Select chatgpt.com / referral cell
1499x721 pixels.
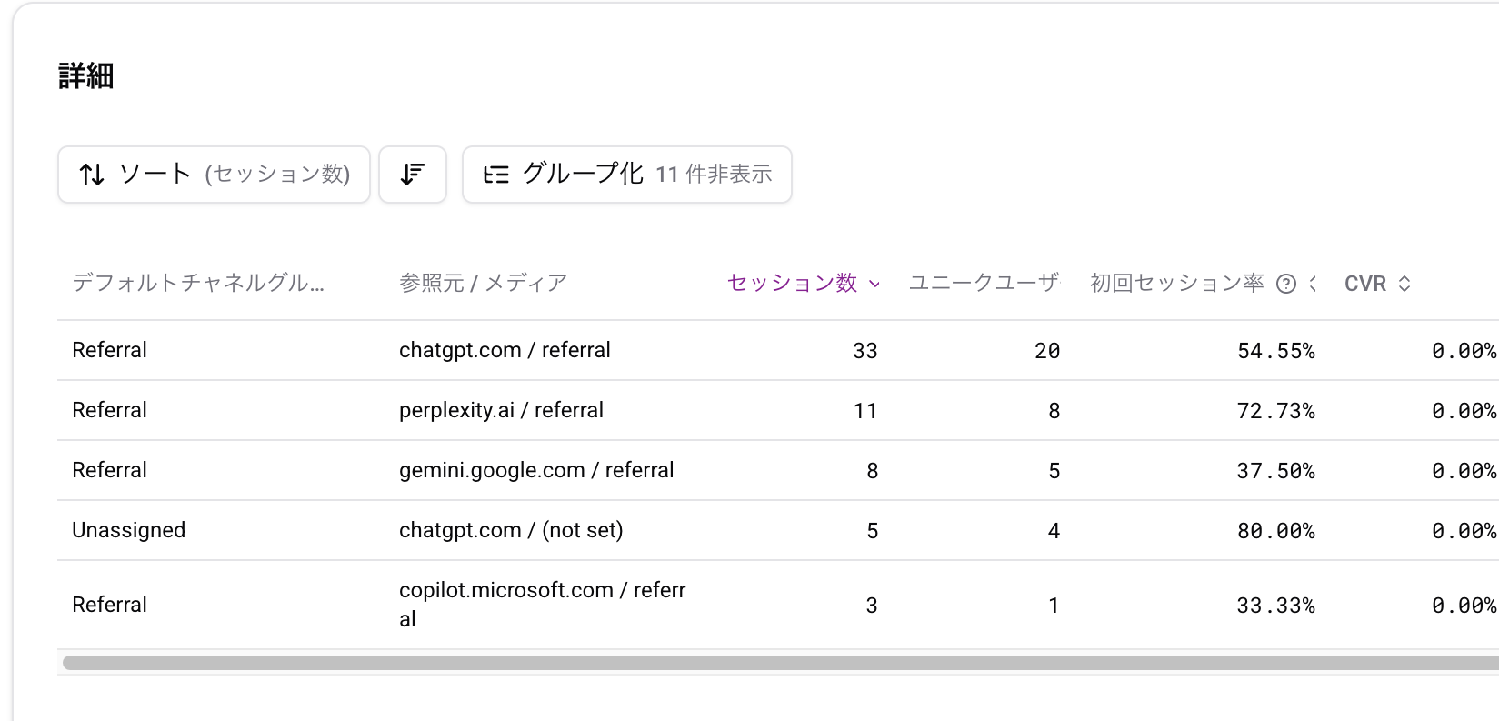coord(505,350)
